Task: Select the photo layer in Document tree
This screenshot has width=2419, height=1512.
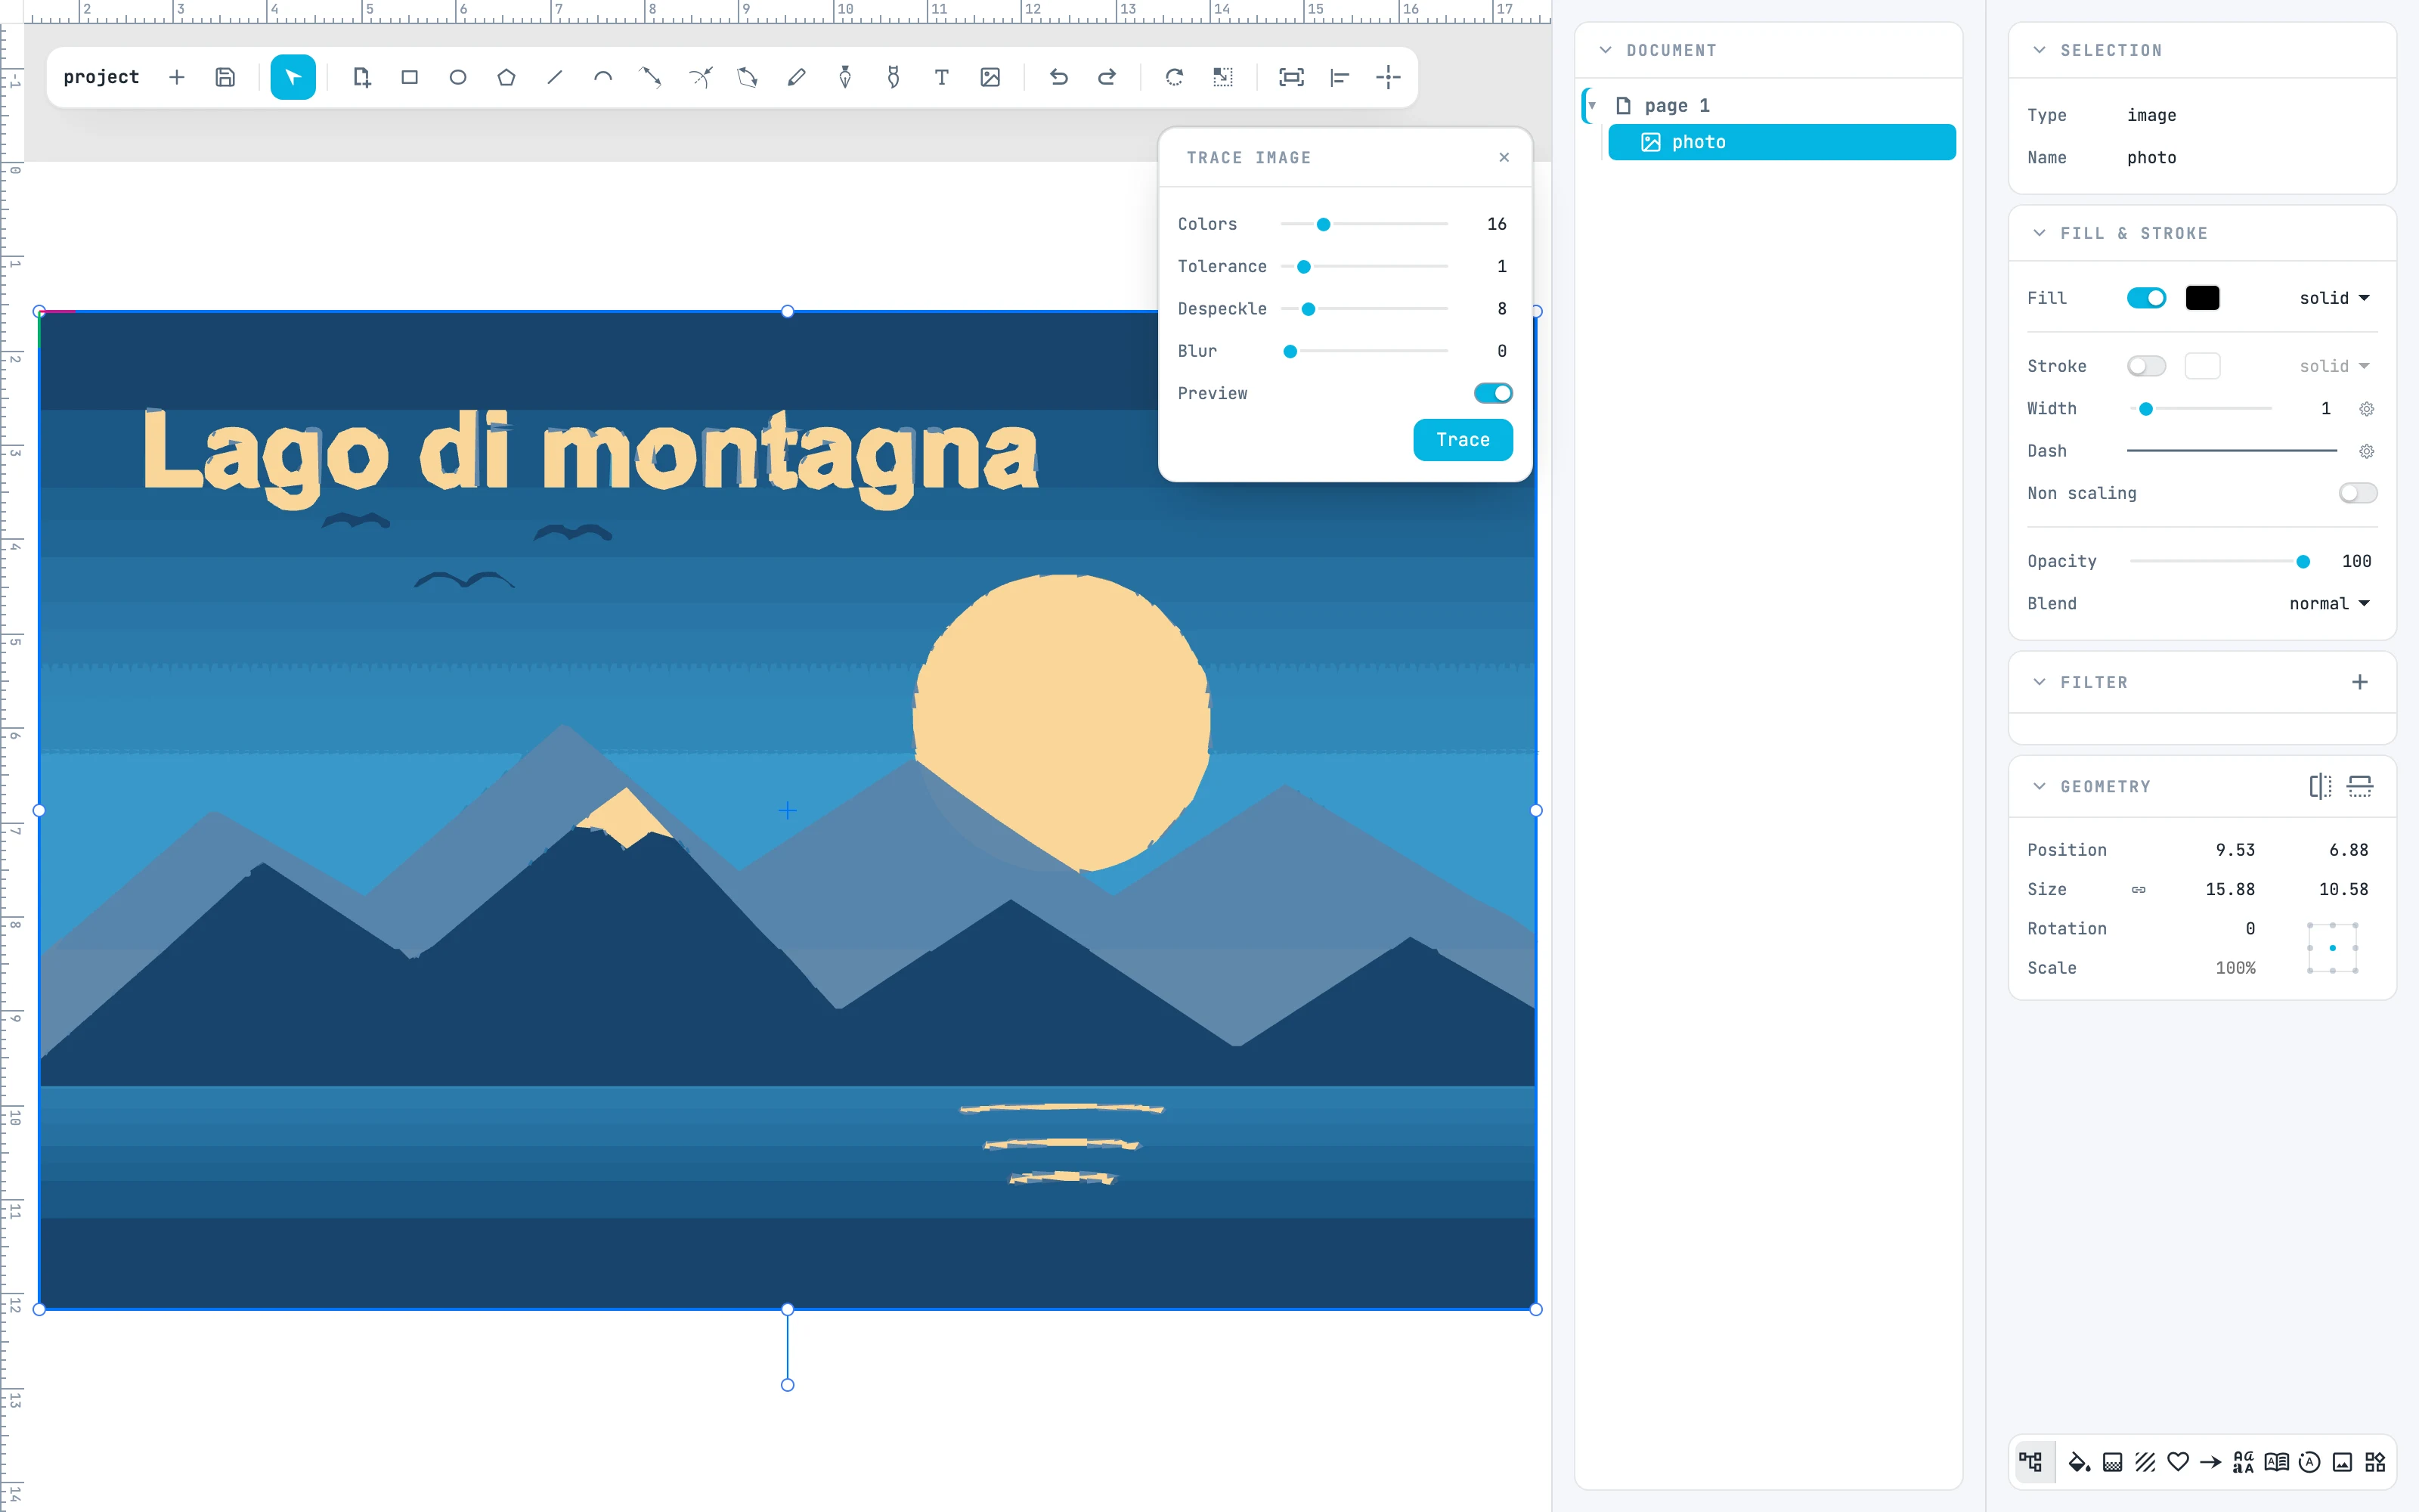Action: 1783,142
